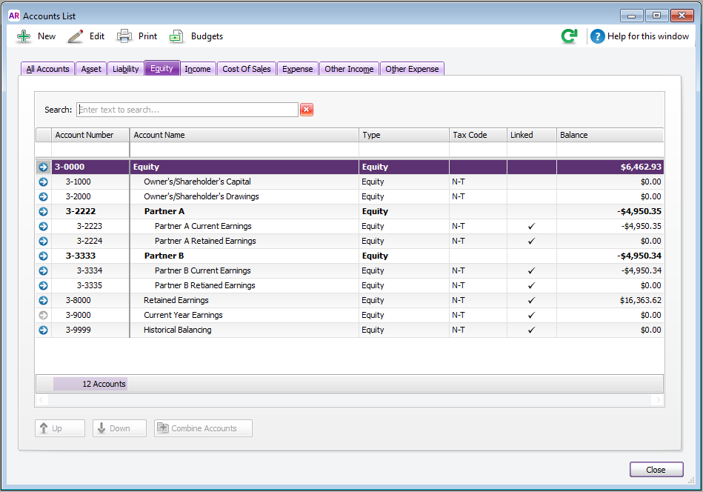Click the New toolbar label
703x492 pixels.
pos(47,36)
